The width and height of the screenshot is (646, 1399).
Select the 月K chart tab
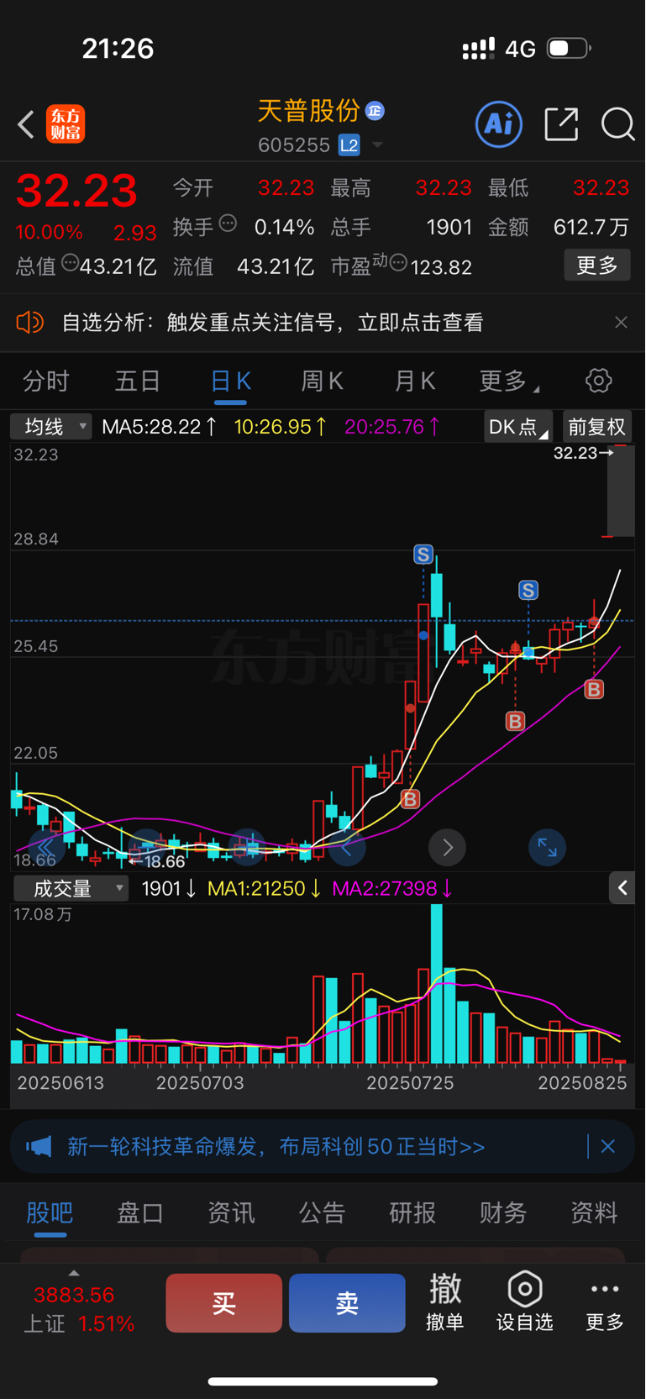pyautogui.click(x=415, y=381)
